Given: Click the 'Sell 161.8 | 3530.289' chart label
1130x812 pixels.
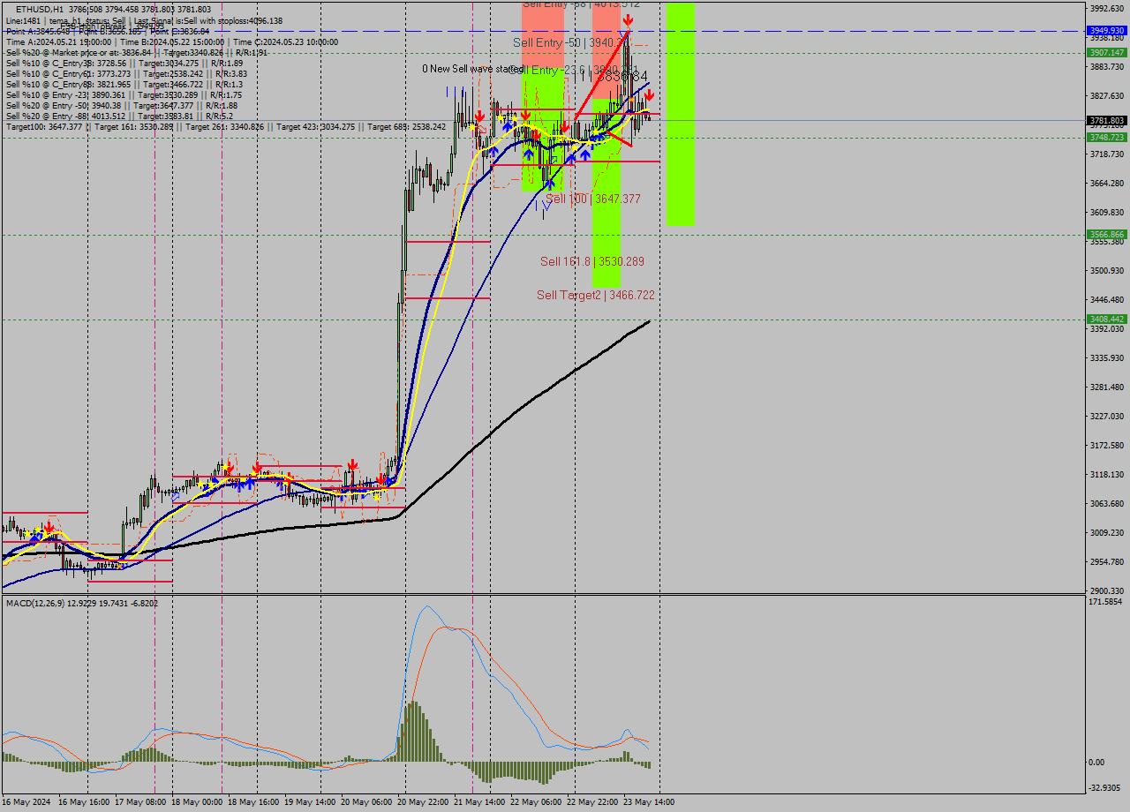Looking at the screenshot, I should coord(592,261).
